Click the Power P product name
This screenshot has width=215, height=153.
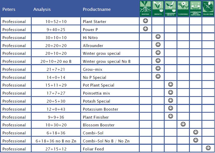tap(90, 30)
